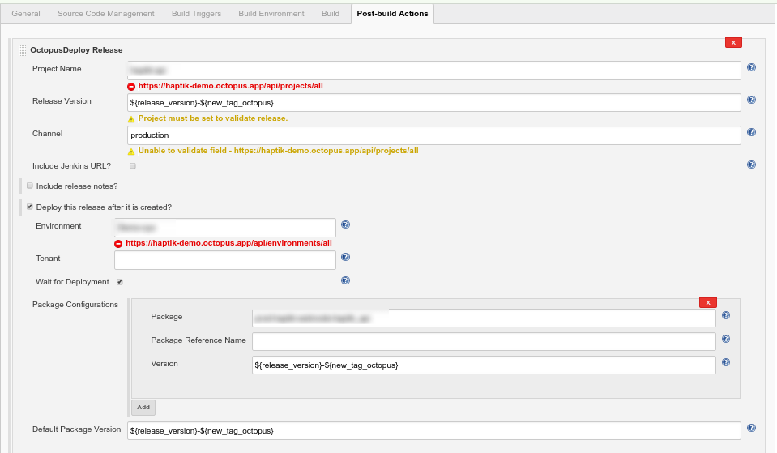The width and height of the screenshot is (777, 453).
Task: Show help for Wait for Deployment
Action: 345,281
